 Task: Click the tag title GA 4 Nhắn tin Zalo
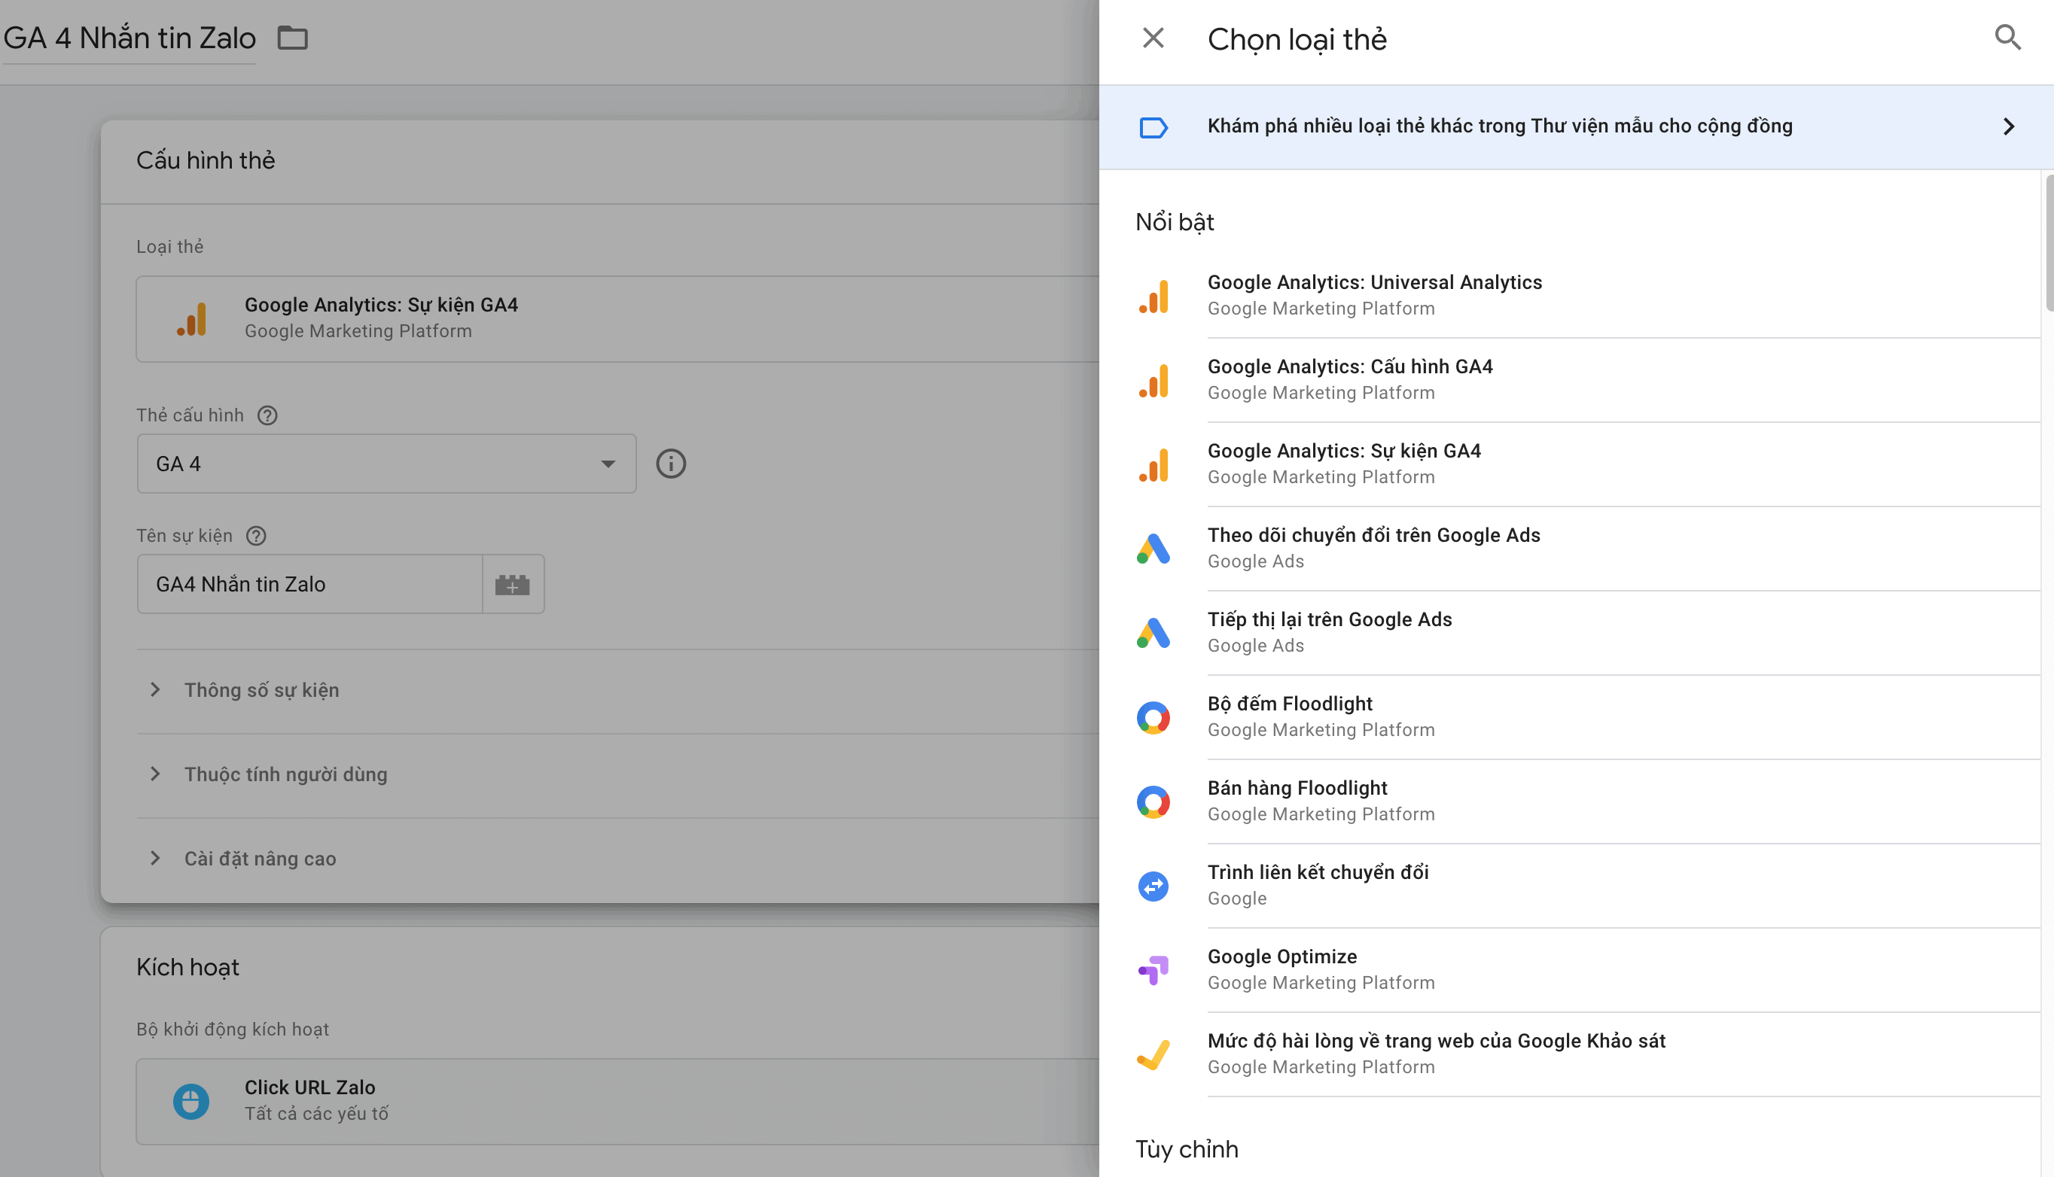[130, 38]
